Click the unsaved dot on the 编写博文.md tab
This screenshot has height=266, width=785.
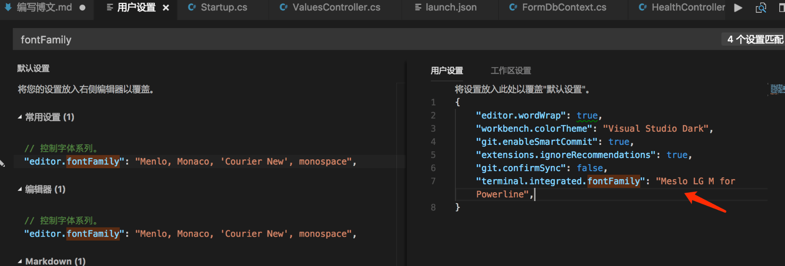tap(82, 8)
